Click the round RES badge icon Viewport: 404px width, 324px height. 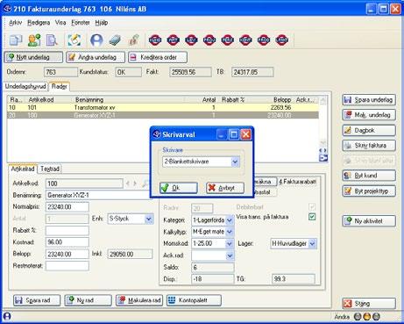tap(228, 40)
